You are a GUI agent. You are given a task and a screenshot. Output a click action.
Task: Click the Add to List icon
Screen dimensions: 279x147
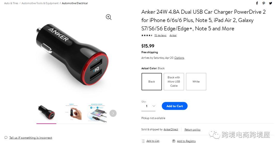point(143,141)
